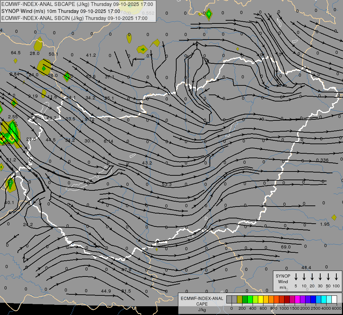
Task: Select the SBCAPE title line in header
Action: [x=77, y=4]
